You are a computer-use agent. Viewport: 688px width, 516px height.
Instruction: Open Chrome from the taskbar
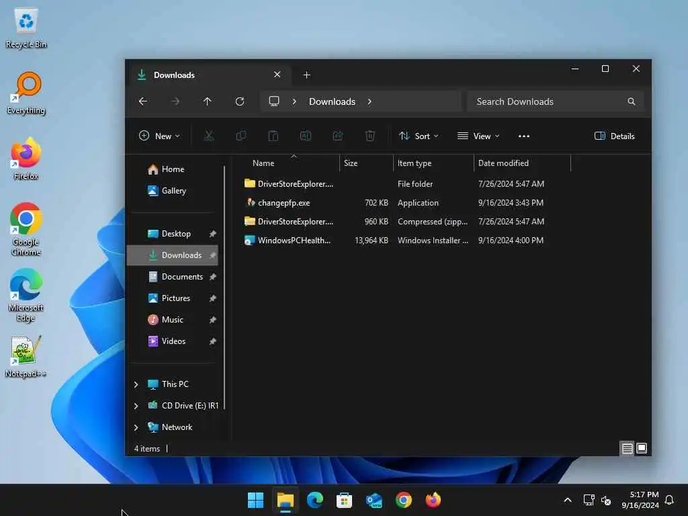404,500
